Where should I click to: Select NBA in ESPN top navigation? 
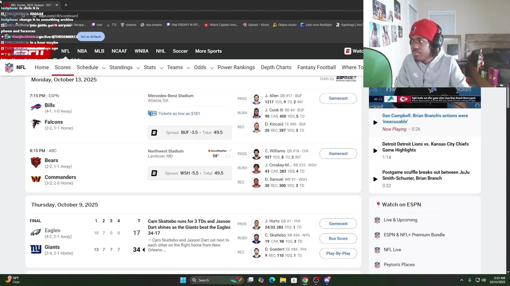[x=82, y=51]
